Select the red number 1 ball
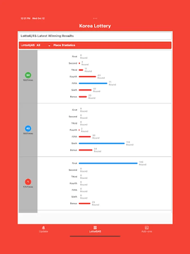190x254 pixels. click(28, 182)
